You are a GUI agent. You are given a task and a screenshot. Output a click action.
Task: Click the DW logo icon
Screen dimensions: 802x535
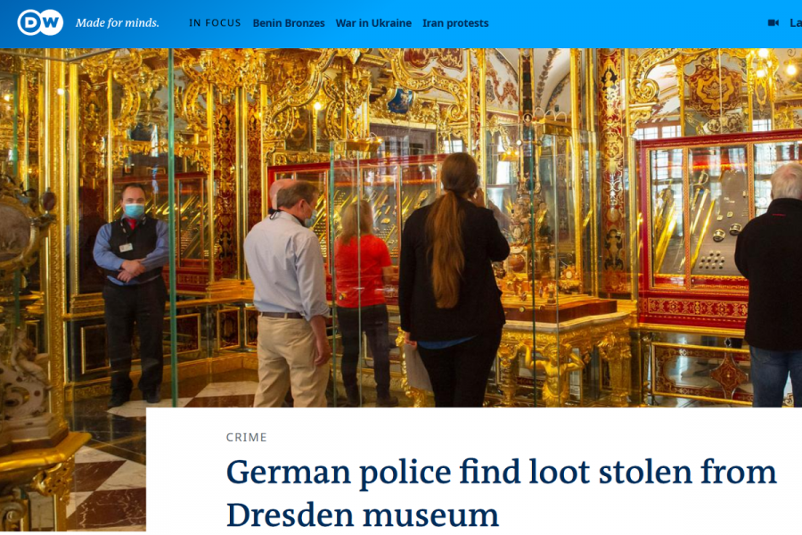(40, 22)
